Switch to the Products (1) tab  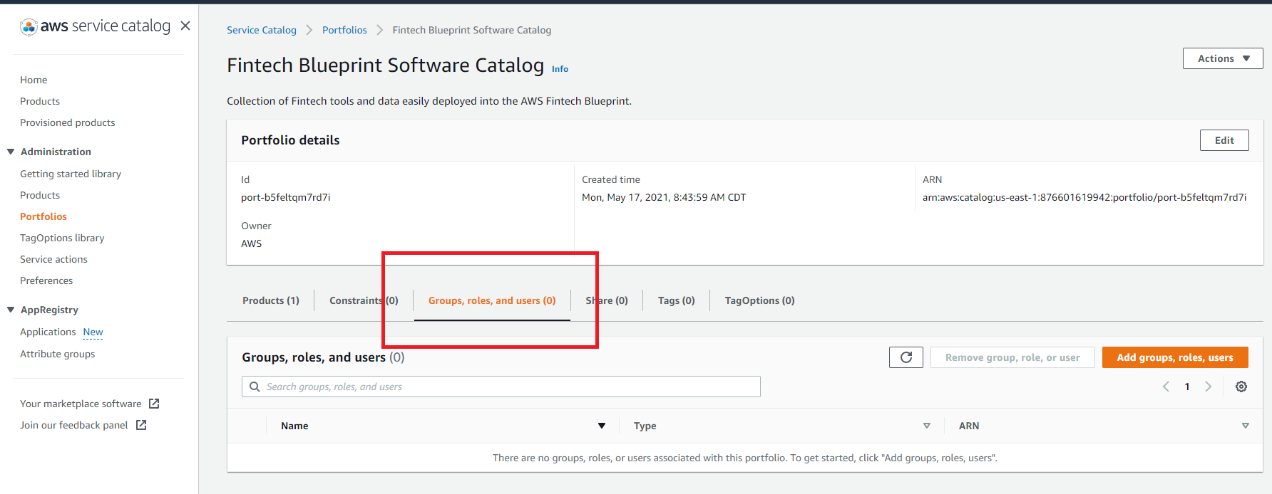(271, 300)
